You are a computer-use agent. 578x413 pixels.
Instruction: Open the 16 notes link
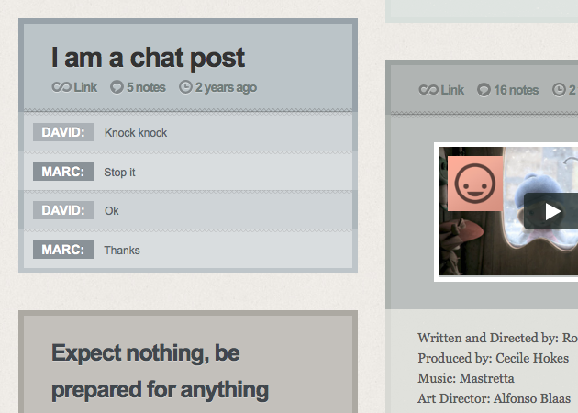(x=516, y=89)
